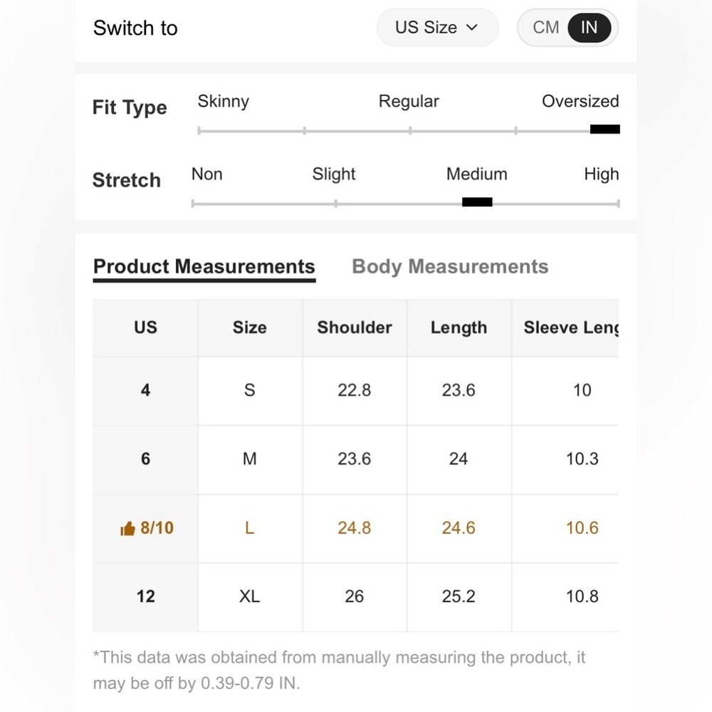Click the 8/10 recommended US size cell

click(145, 528)
